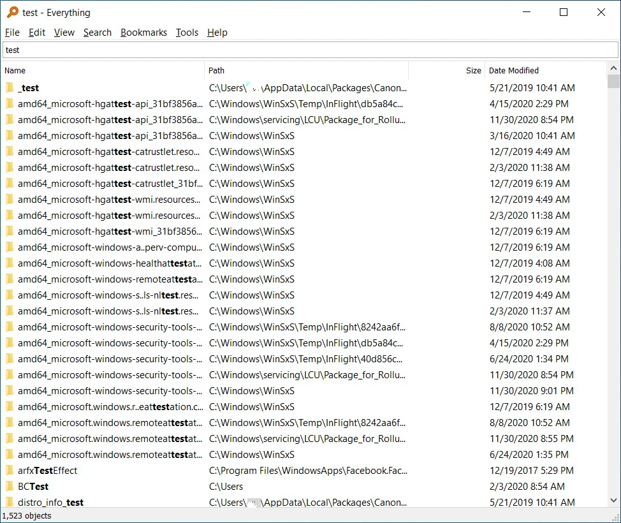
Task: Maximize the Everything window
Action: tap(564, 12)
